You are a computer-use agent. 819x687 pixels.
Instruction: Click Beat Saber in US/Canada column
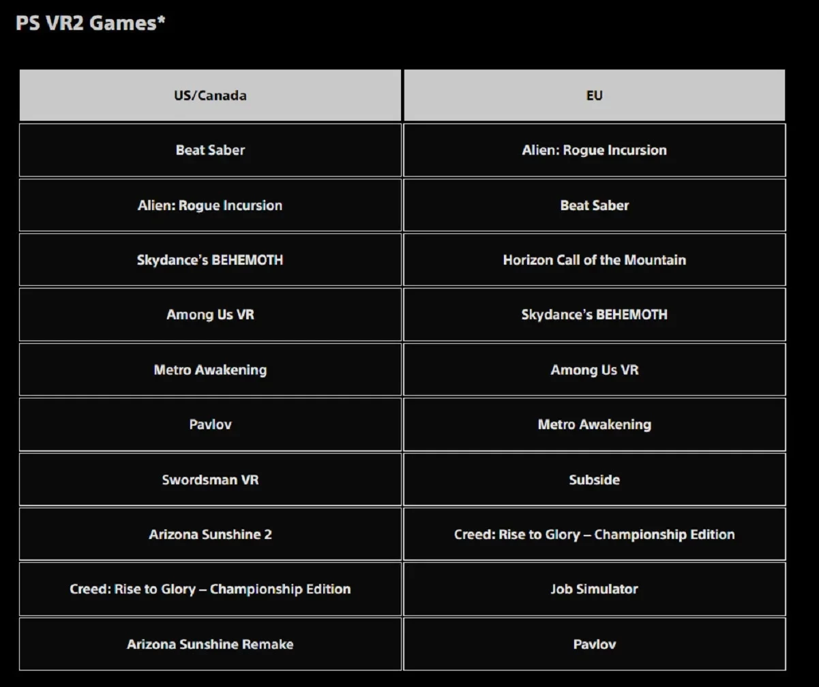210,150
